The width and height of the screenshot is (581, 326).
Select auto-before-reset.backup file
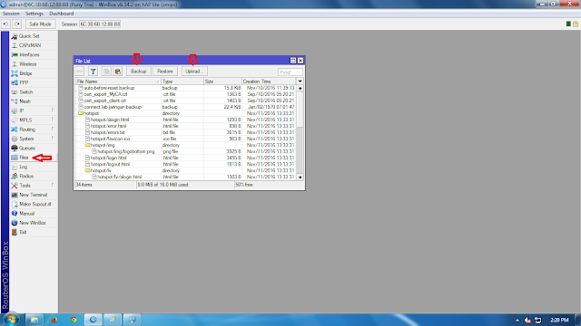point(185,88)
